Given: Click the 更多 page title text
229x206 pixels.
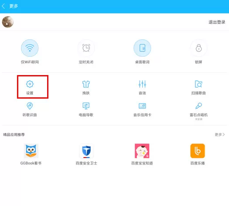Looking at the screenshot, I should pyautogui.click(x=14, y=6).
